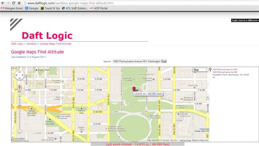
Task: Click the red altitude marker pin
Action: [x=134, y=89]
